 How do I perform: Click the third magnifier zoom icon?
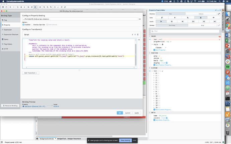[x=51, y=7]
